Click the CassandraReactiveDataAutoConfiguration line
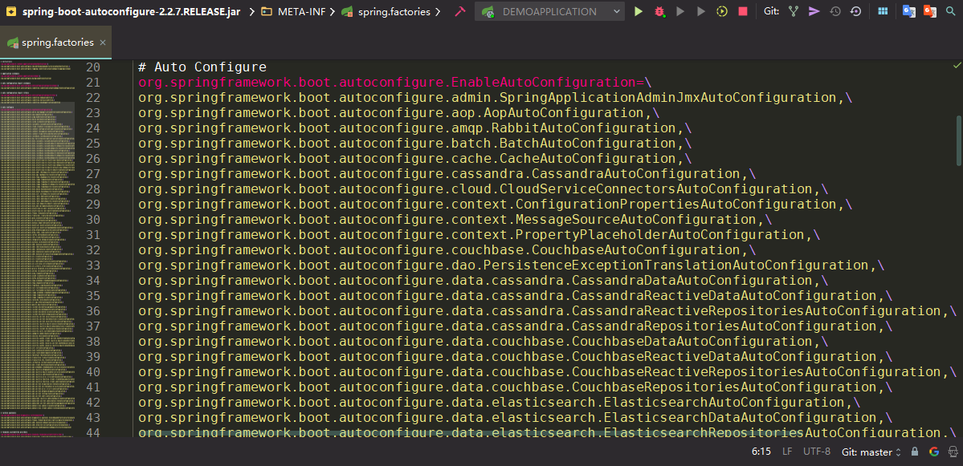 (516, 295)
